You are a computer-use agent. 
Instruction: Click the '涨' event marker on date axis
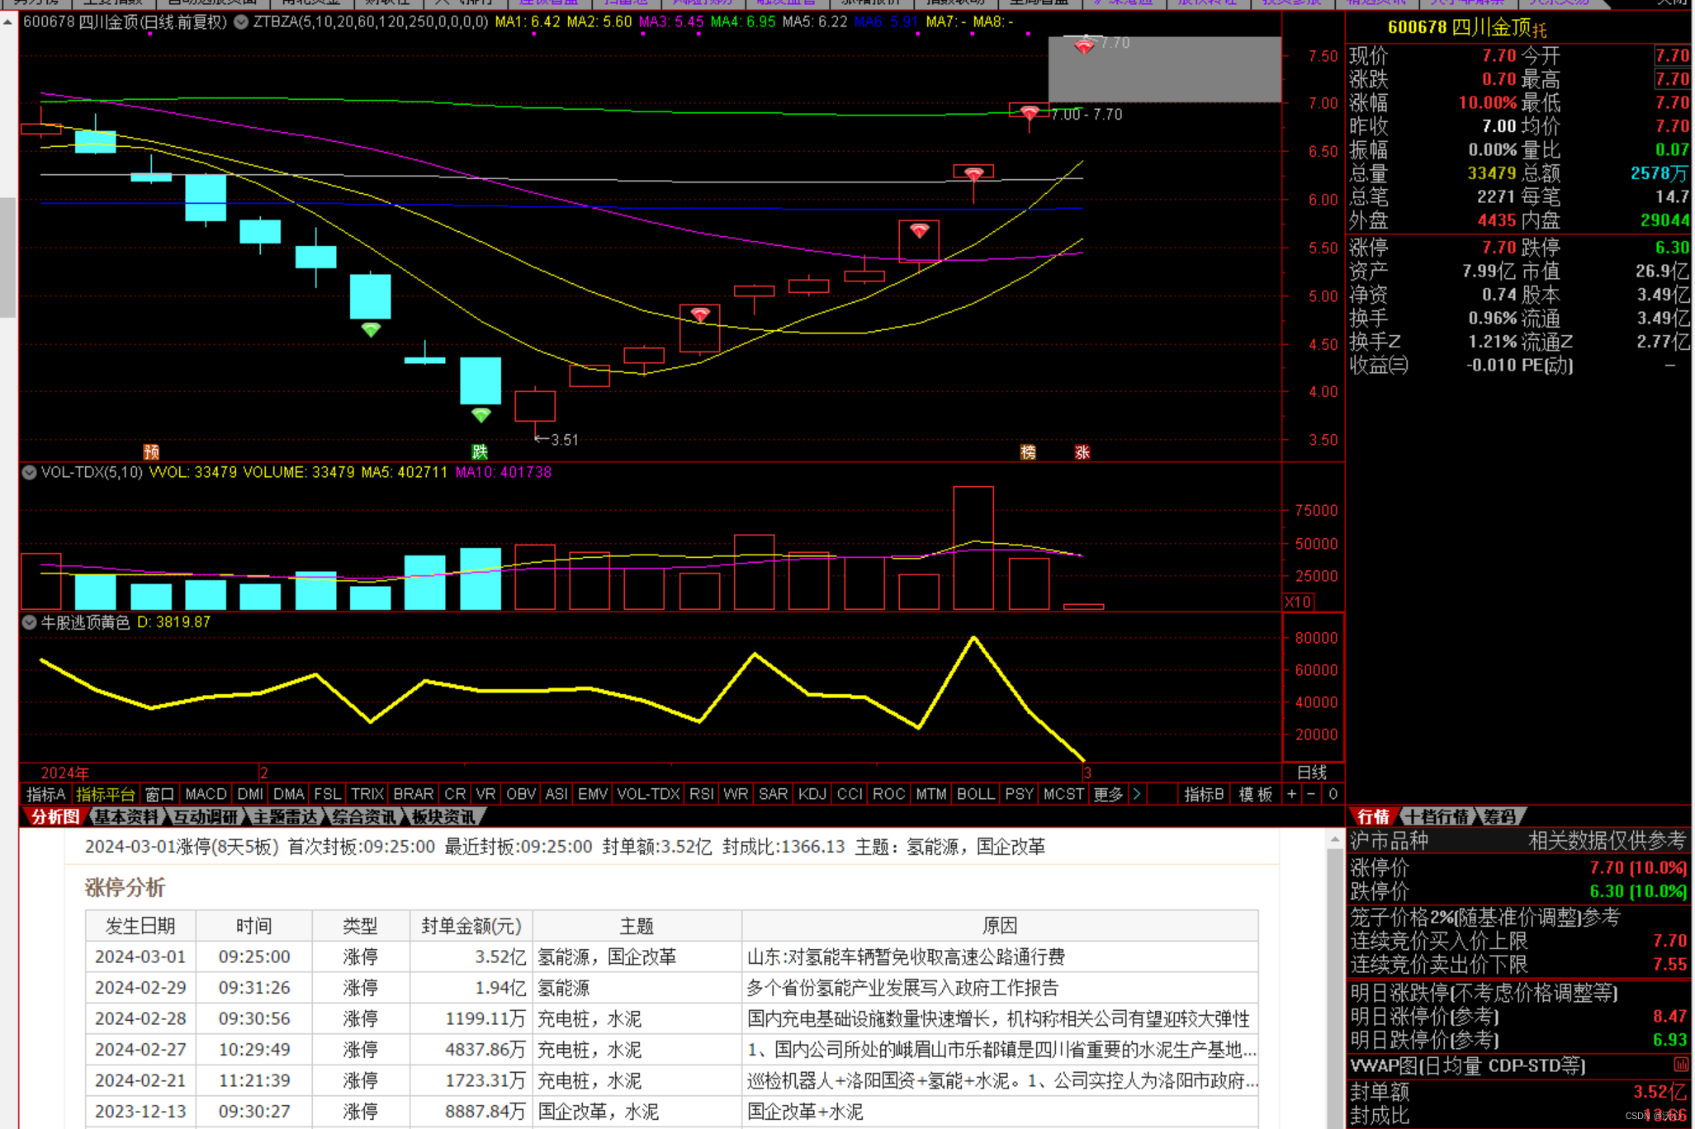pyautogui.click(x=1082, y=451)
